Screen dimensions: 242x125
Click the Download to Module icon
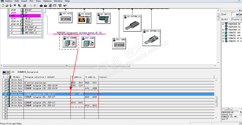(41, 6)
